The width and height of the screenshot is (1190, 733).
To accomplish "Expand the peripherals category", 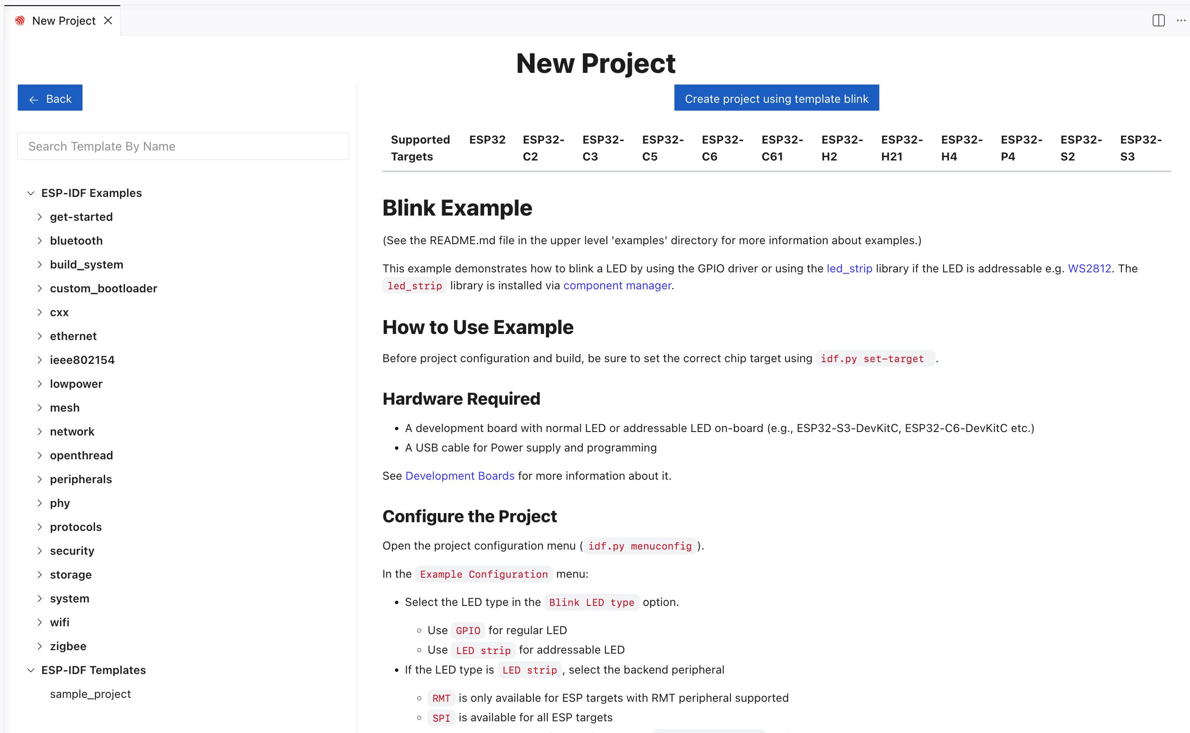I will click(40, 479).
